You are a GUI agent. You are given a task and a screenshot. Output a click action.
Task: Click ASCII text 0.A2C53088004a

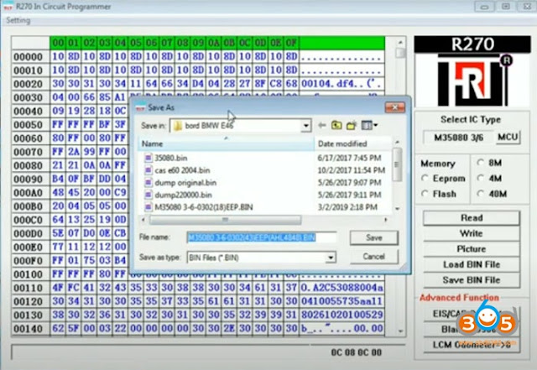(341, 288)
